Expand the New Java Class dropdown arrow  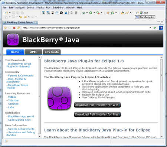(x=116, y=13)
